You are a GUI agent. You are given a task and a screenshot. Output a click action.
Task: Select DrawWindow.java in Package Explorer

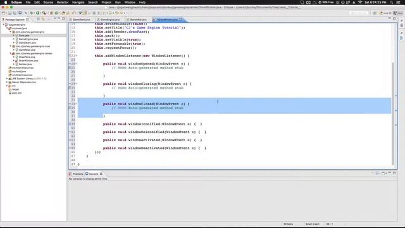click(x=28, y=61)
